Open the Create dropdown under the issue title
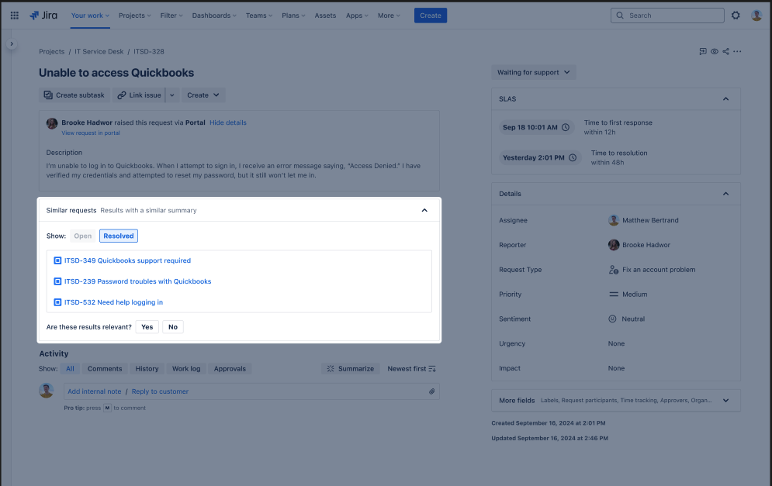 tap(203, 95)
